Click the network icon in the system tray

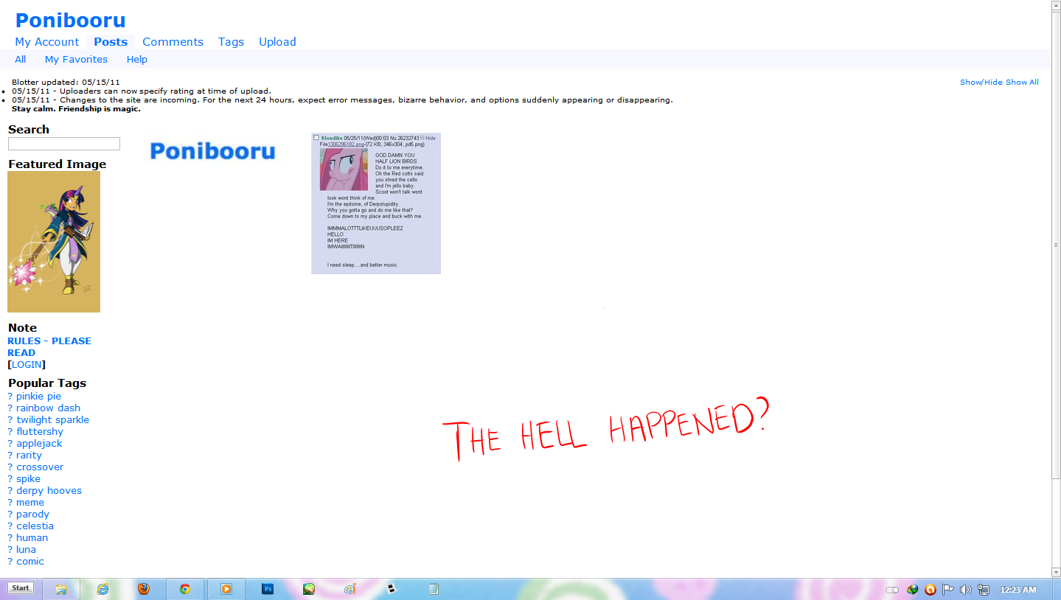pyautogui.click(x=984, y=590)
